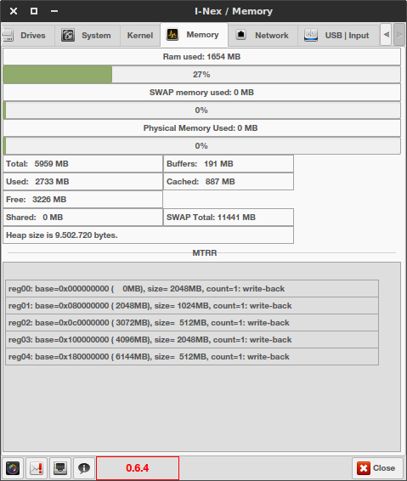The image size is (407, 481).
Task: Click the Memory tab graph icon
Action: [172, 34]
